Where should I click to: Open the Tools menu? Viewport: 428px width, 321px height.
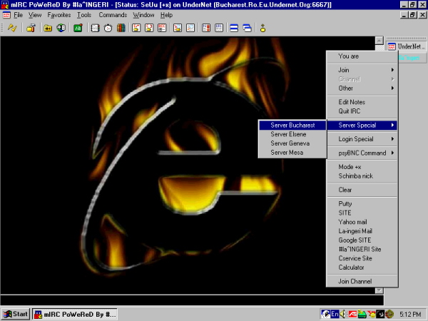[x=84, y=15]
